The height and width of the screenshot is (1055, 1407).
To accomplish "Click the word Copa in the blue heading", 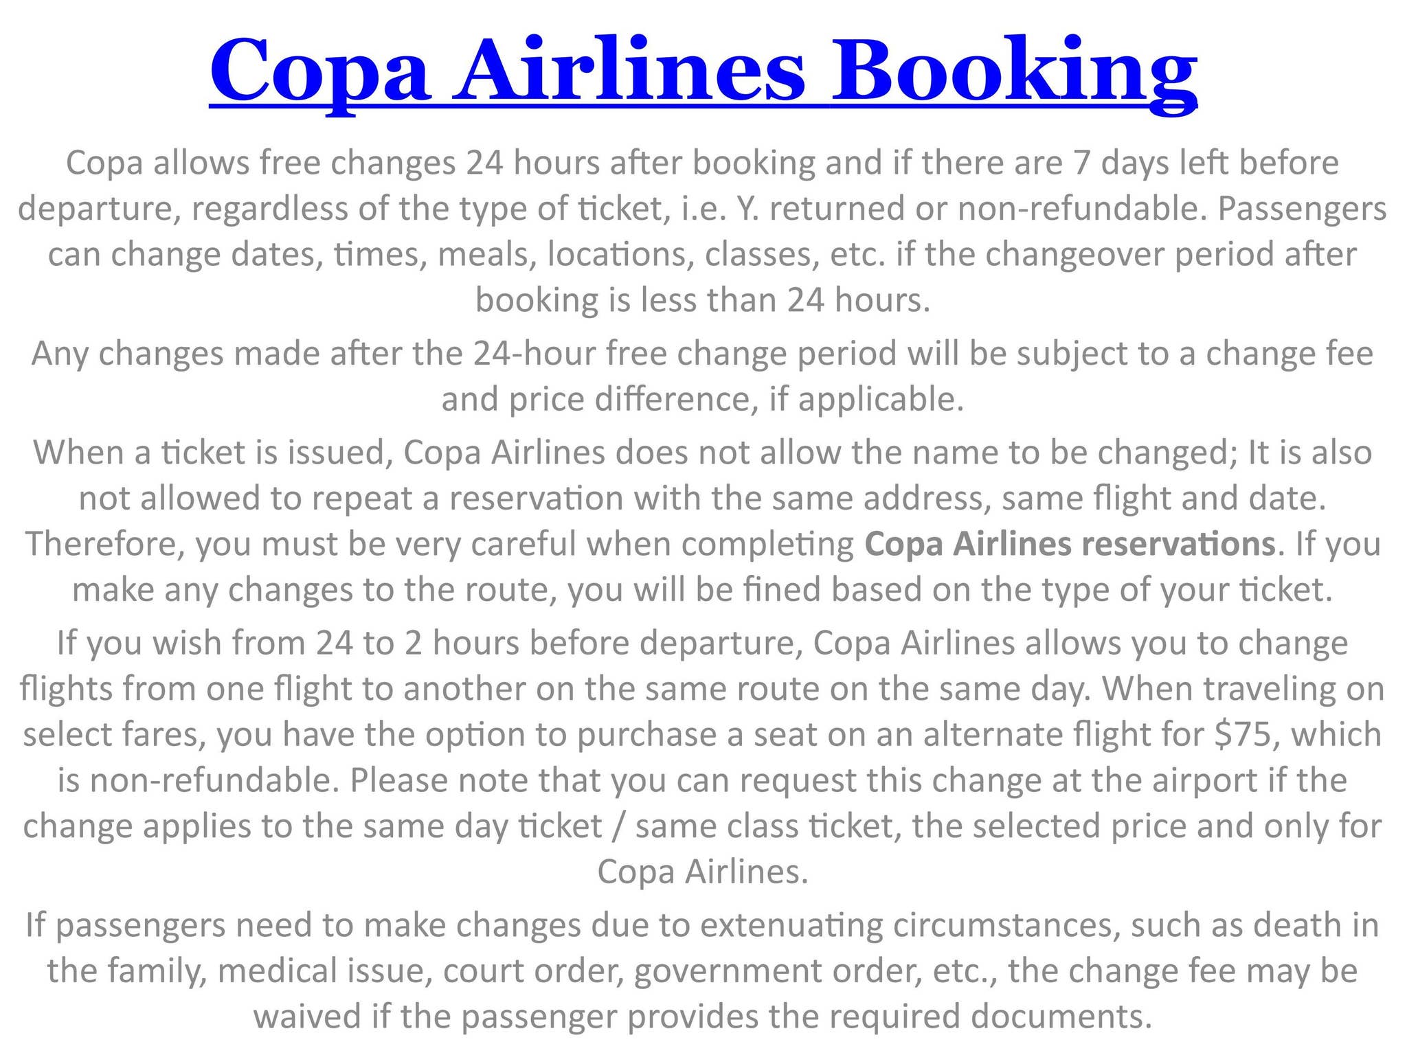I will [x=319, y=72].
